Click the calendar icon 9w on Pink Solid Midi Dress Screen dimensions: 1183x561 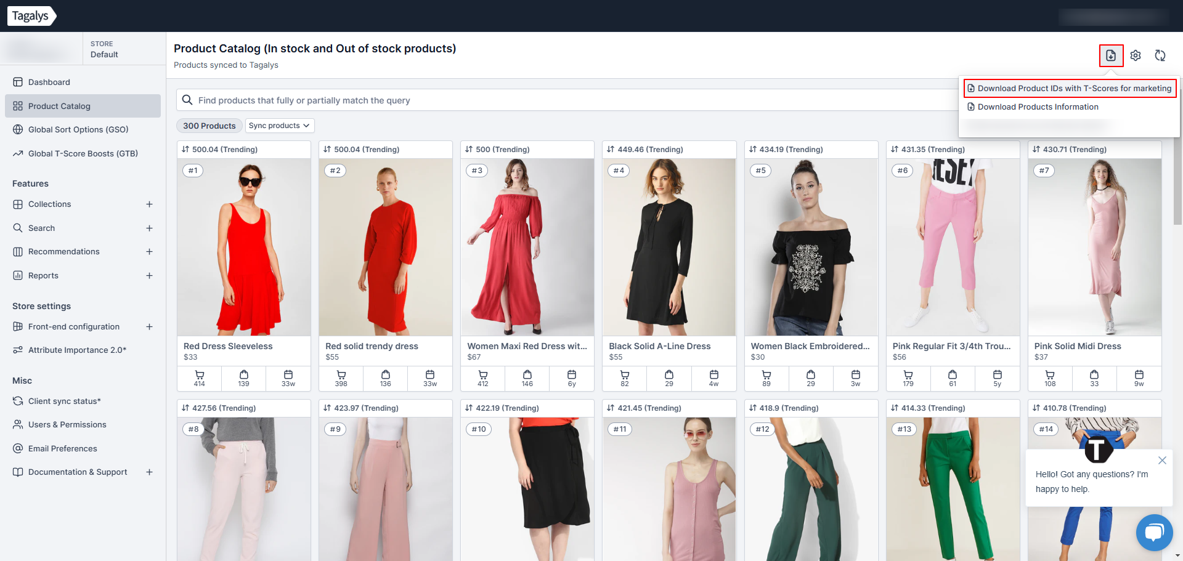pyautogui.click(x=1139, y=374)
